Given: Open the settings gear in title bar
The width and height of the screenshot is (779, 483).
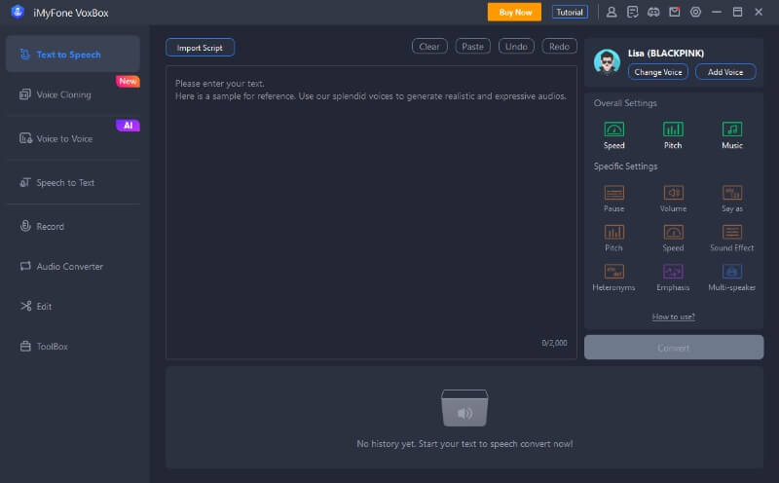Looking at the screenshot, I should pos(695,12).
